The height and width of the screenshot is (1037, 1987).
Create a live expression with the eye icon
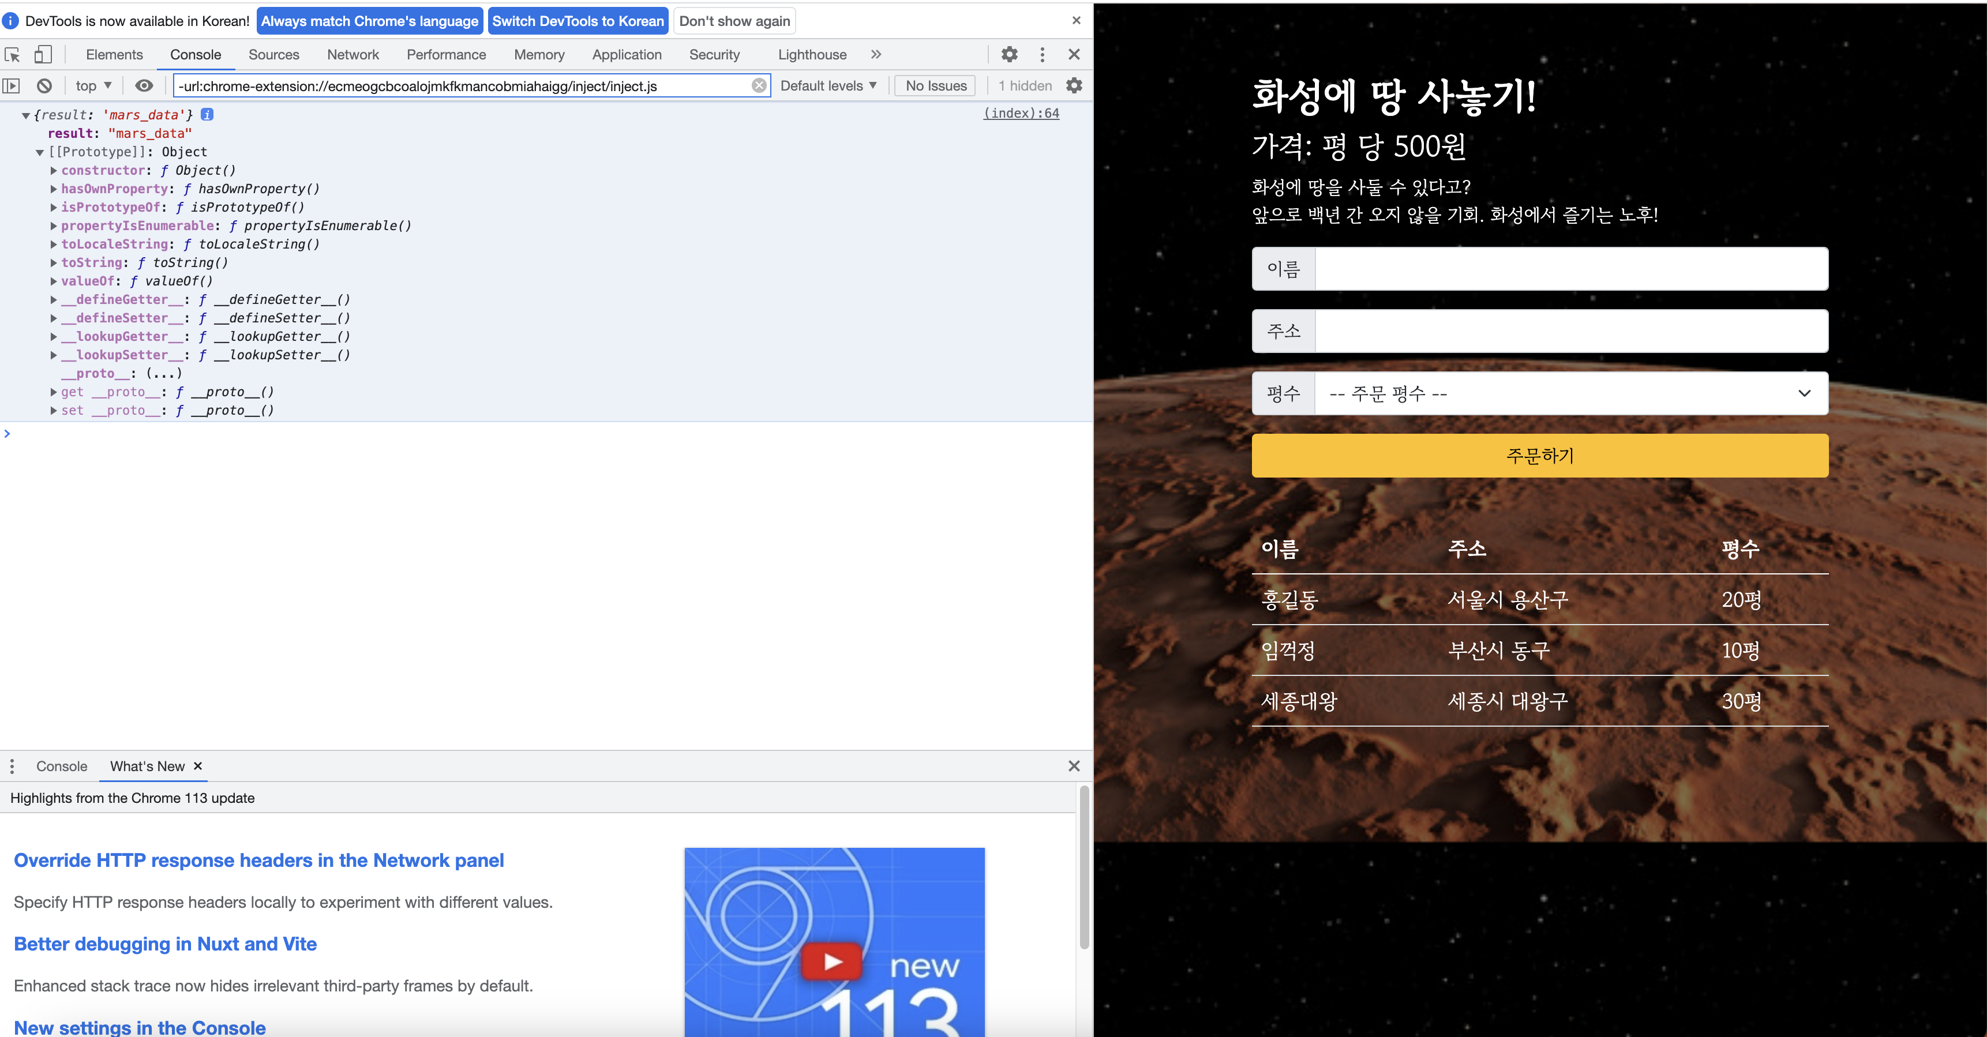point(144,85)
